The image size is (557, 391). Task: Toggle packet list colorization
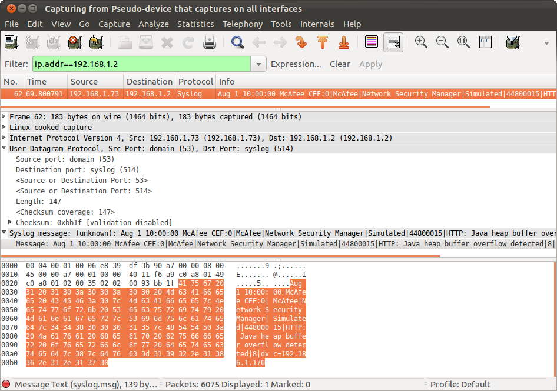point(371,42)
